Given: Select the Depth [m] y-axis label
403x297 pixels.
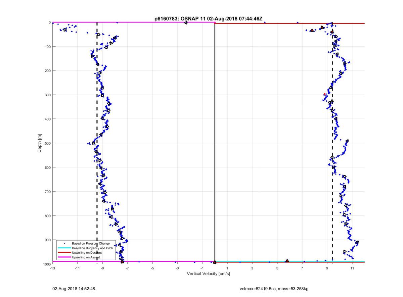Looking at the screenshot, I should pos(40,143).
